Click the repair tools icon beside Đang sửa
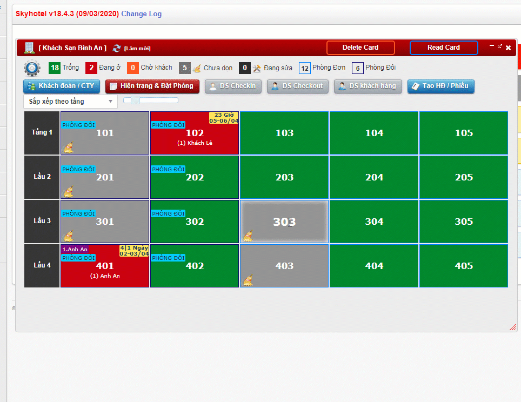This screenshot has width=521, height=402. coord(257,68)
